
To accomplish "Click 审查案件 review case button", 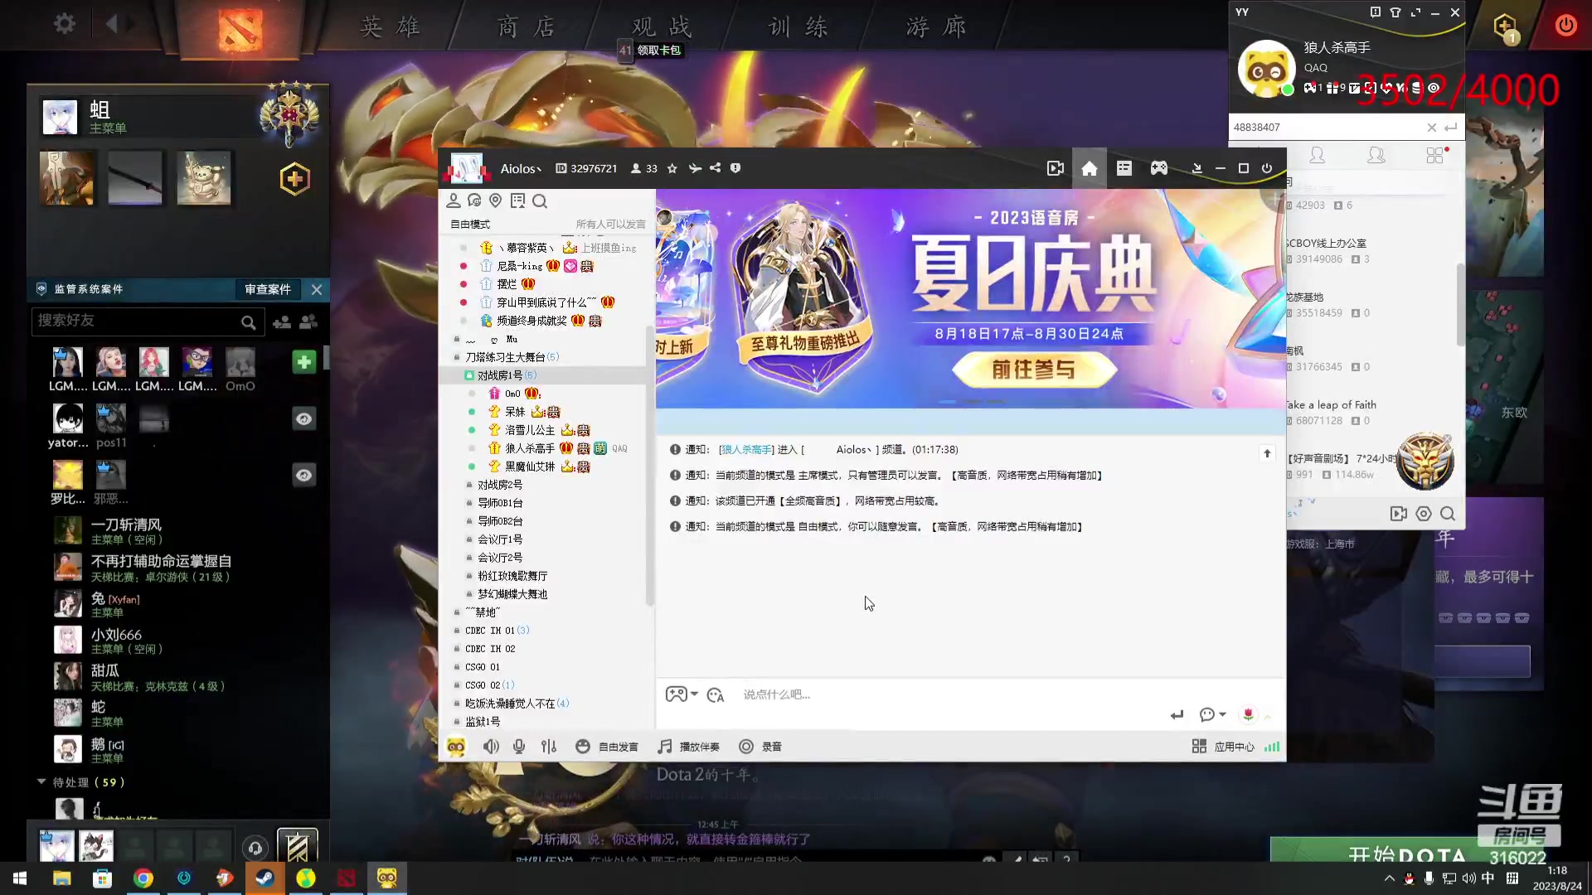I will 268,289.
